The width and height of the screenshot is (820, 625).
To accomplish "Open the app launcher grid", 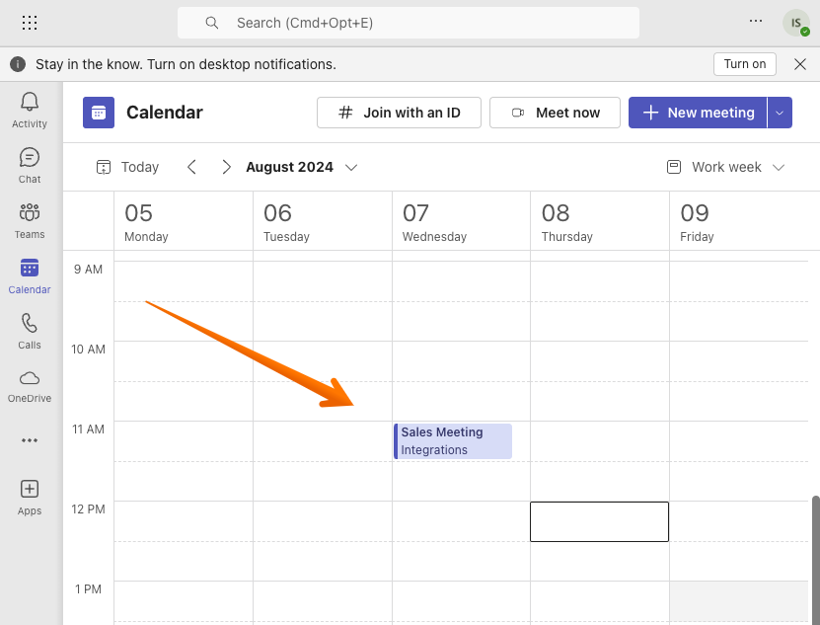I will [x=30, y=22].
